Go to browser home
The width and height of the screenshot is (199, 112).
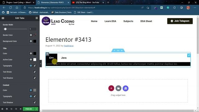[17, 7]
